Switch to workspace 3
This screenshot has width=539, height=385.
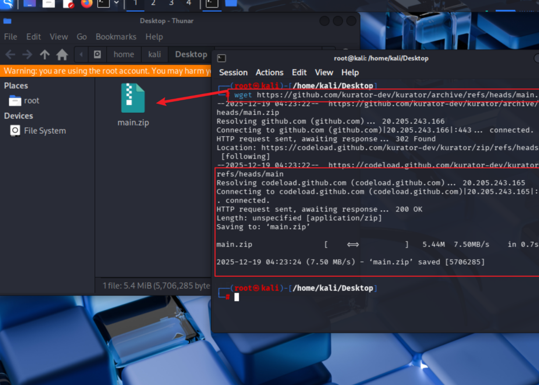click(x=171, y=4)
